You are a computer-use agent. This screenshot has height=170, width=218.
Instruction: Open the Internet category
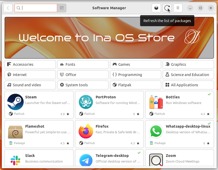[x=30, y=75]
